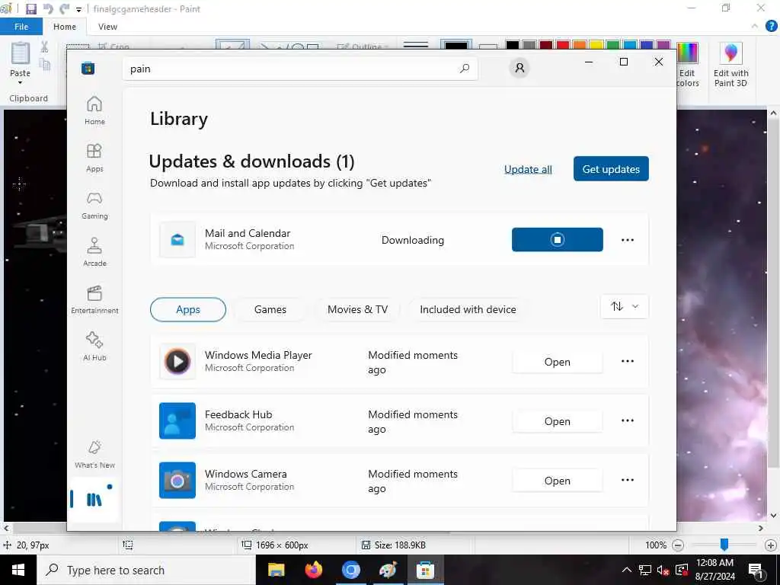Open Firefox from taskbar
The width and height of the screenshot is (780, 585).
313,570
